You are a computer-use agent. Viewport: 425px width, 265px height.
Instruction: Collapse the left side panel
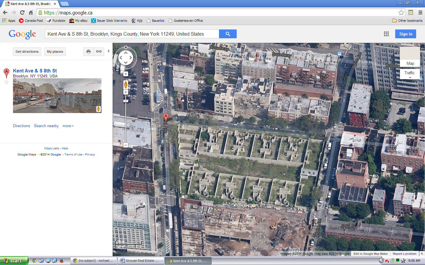[x=108, y=51]
